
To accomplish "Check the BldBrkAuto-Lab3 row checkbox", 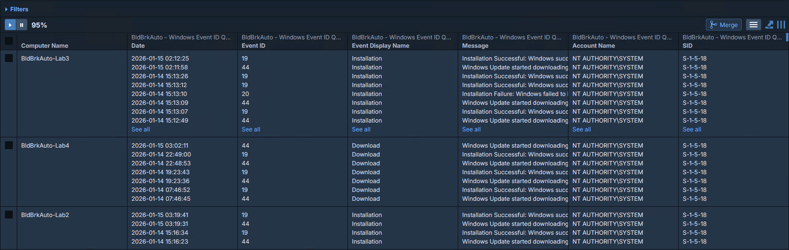I will (9, 58).
